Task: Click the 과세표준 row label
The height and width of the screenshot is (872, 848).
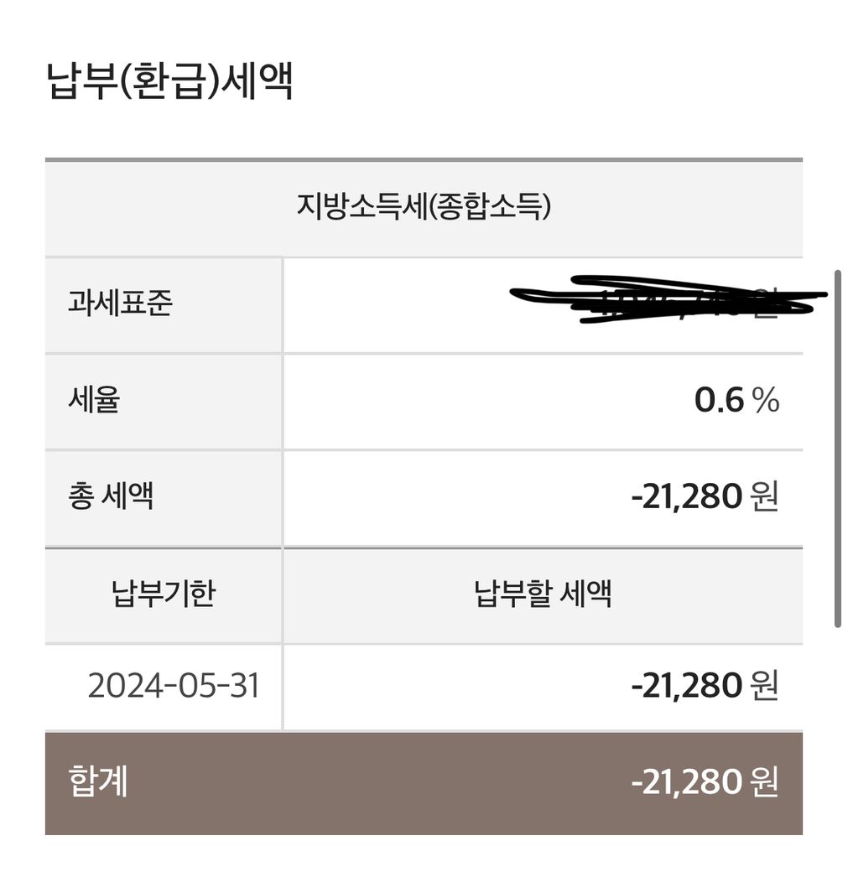Action: tap(119, 304)
